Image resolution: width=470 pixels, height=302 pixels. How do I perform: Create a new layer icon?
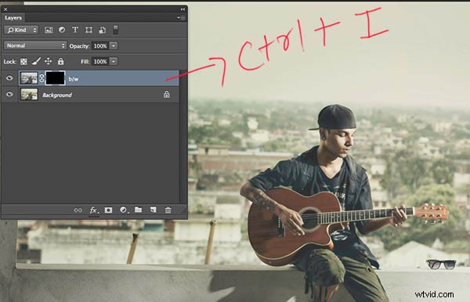[x=154, y=210]
